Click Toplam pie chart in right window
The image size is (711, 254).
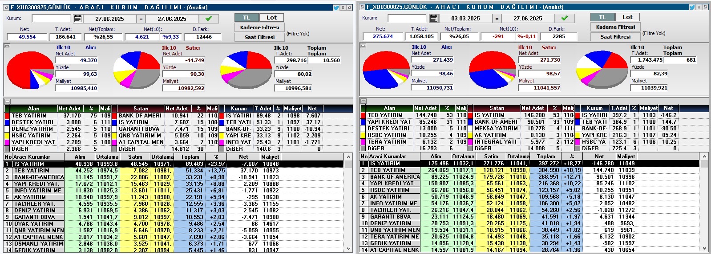[x=602, y=70]
